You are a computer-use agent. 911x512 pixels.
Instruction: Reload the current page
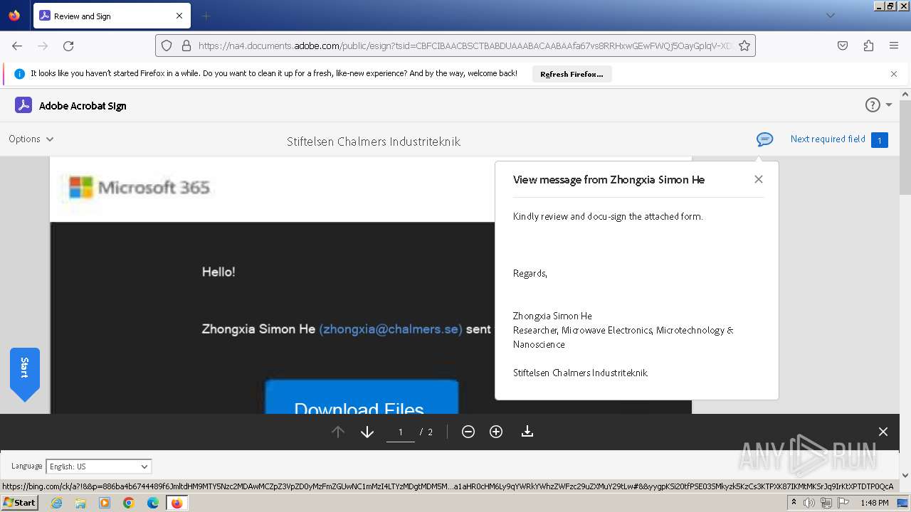point(68,46)
